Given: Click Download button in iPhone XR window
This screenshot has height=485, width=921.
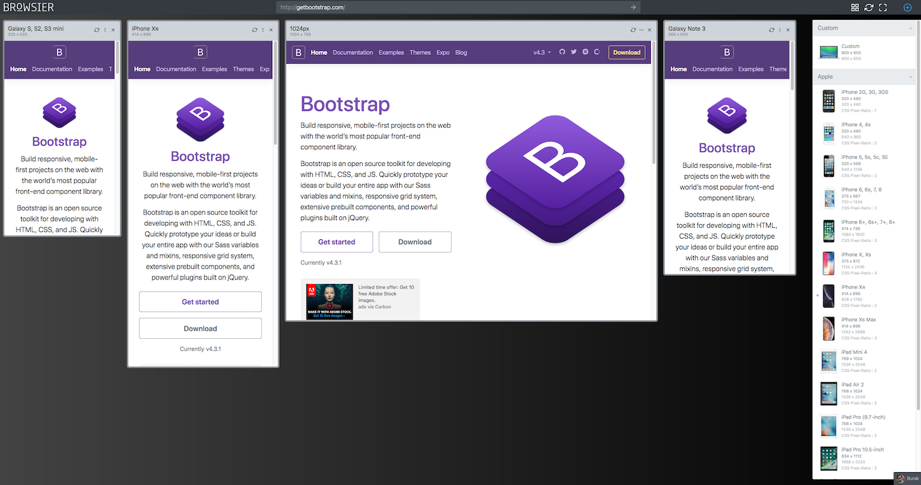Looking at the screenshot, I should (201, 329).
